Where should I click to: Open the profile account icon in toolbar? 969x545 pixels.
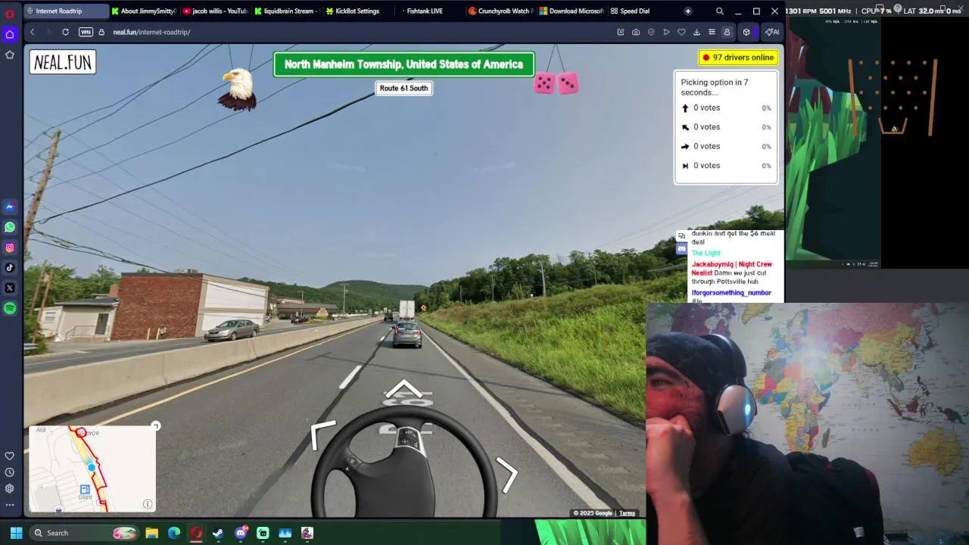(x=727, y=32)
